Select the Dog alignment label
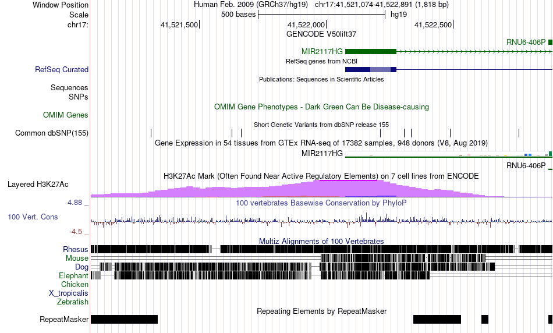The image size is (553, 333). 81,267
